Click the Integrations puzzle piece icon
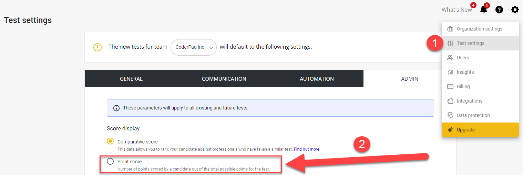The height and width of the screenshot is (175, 523). 450,101
